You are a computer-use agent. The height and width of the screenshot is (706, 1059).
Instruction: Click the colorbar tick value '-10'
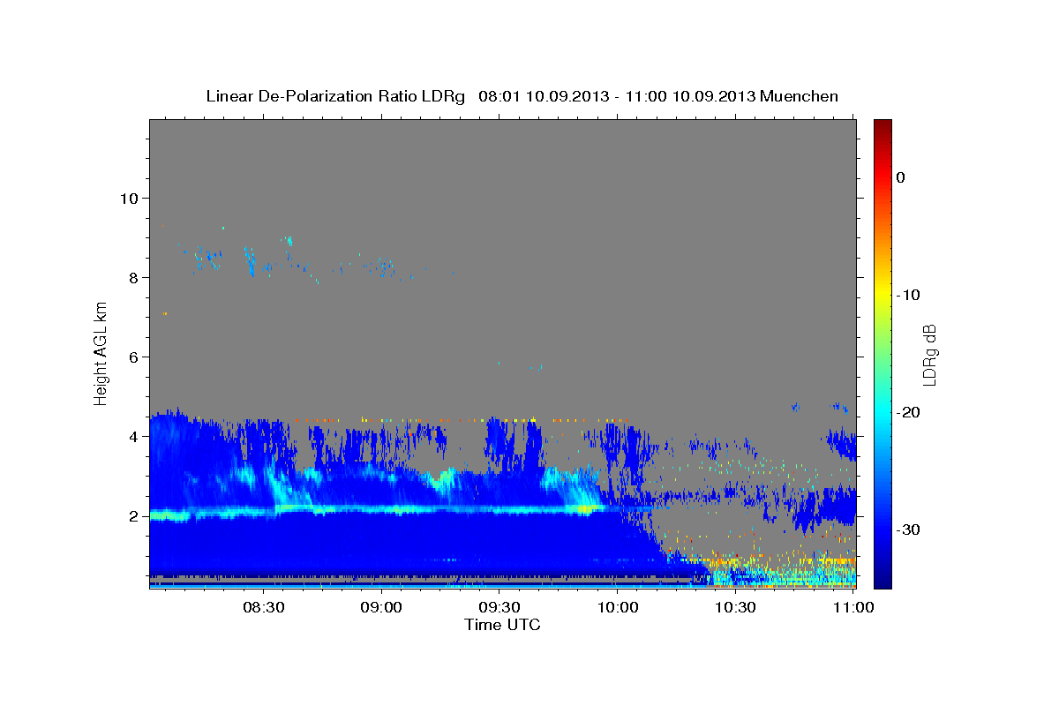tap(907, 295)
